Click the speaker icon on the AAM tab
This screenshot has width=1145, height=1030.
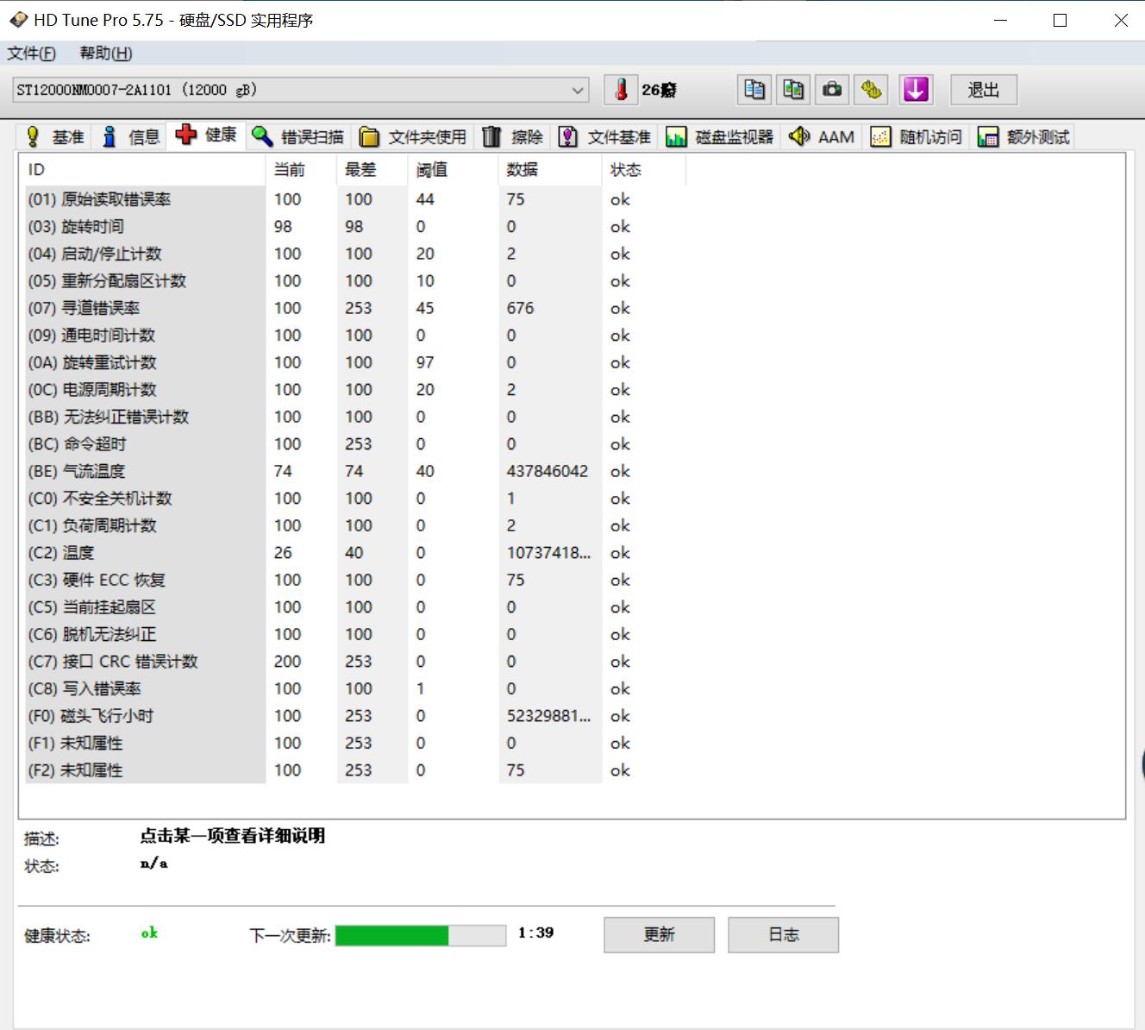(799, 136)
